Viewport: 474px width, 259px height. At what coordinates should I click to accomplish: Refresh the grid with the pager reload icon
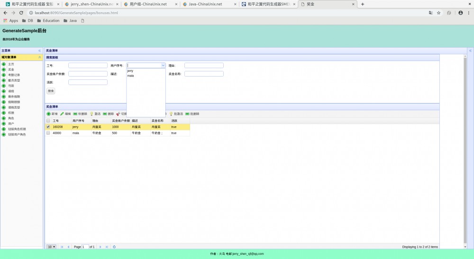[114, 247]
